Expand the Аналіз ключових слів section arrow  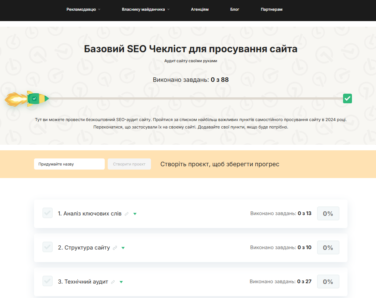click(x=135, y=214)
